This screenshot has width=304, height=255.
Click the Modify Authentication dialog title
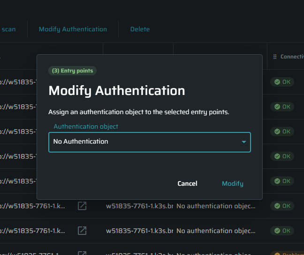tap(117, 91)
